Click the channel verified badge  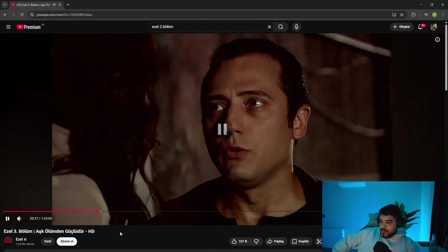25,239
